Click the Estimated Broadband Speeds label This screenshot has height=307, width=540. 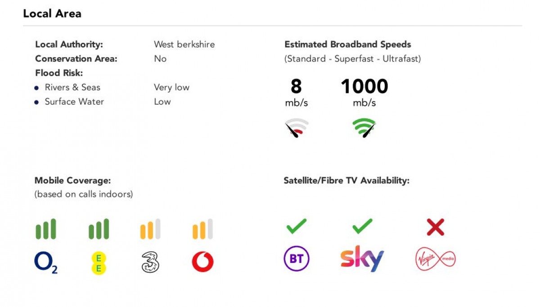pyautogui.click(x=348, y=44)
